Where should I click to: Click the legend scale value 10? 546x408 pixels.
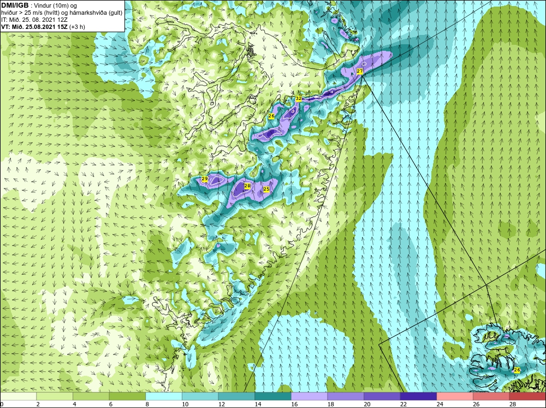point(185,404)
